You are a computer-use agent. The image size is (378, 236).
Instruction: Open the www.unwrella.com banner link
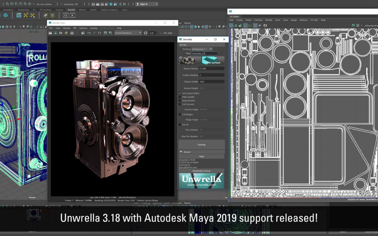[x=202, y=181]
